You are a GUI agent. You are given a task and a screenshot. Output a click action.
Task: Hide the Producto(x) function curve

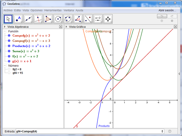point(9,46)
